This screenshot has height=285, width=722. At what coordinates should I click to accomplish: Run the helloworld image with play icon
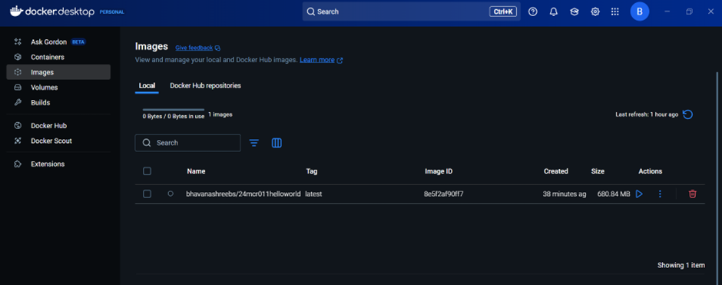638,194
